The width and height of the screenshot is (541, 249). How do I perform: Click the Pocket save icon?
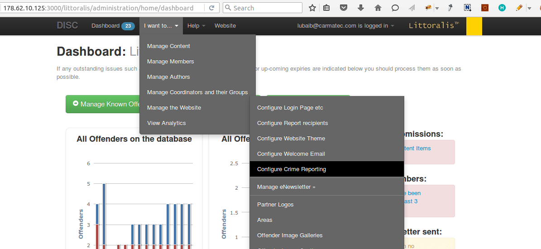[344, 8]
